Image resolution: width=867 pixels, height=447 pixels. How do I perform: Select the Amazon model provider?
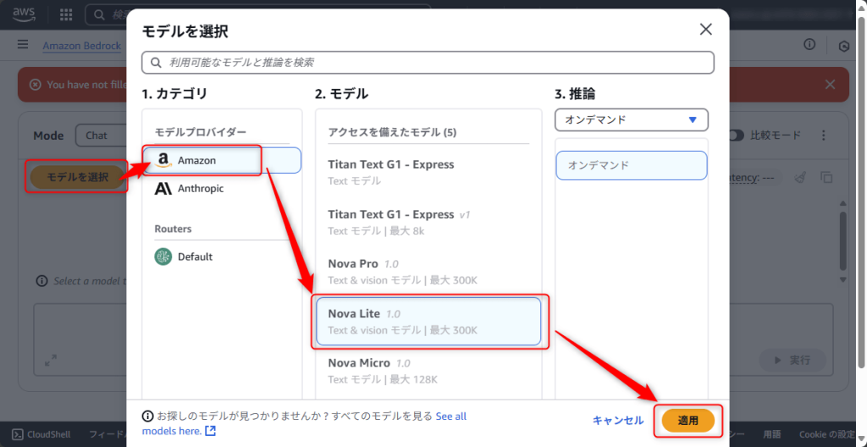point(222,161)
